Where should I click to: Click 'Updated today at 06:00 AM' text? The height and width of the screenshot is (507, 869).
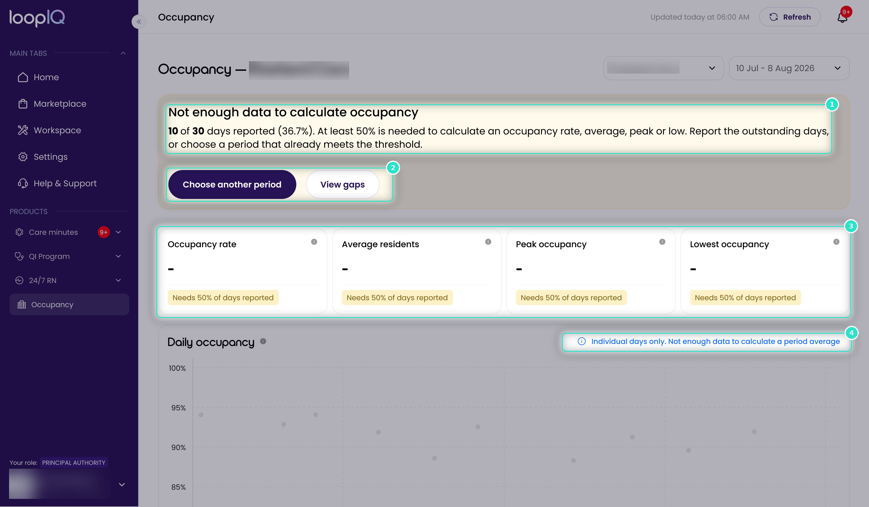pyautogui.click(x=700, y=17)
